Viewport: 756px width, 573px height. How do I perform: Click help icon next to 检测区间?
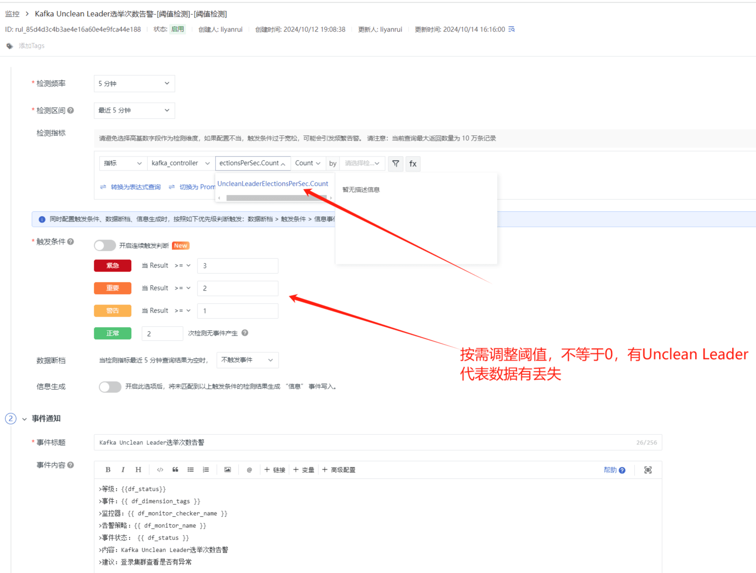click(71, 110)
